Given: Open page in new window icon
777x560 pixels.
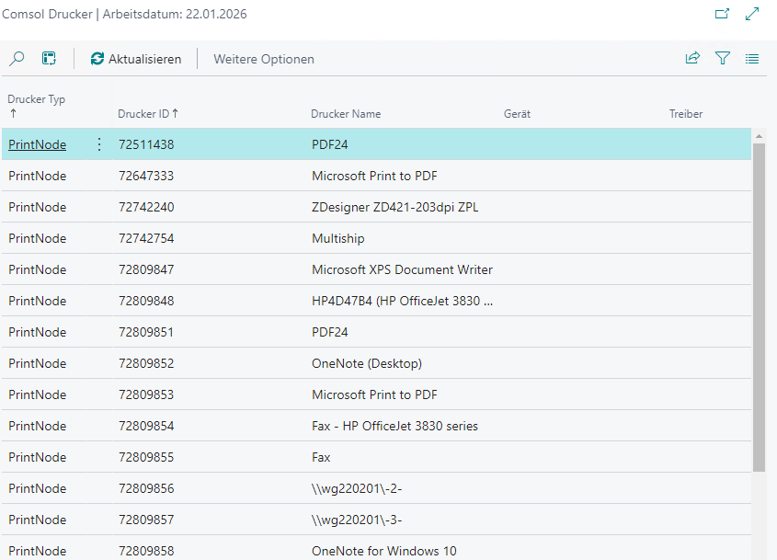Looking at the screenshot, I should [722, 14].
